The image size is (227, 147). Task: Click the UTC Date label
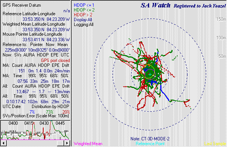(12, 107)
